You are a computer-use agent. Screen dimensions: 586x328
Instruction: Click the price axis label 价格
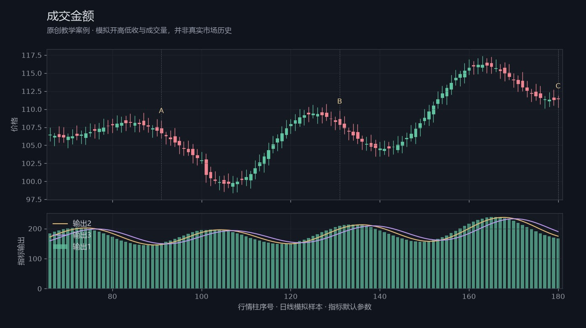pos(15,124)
